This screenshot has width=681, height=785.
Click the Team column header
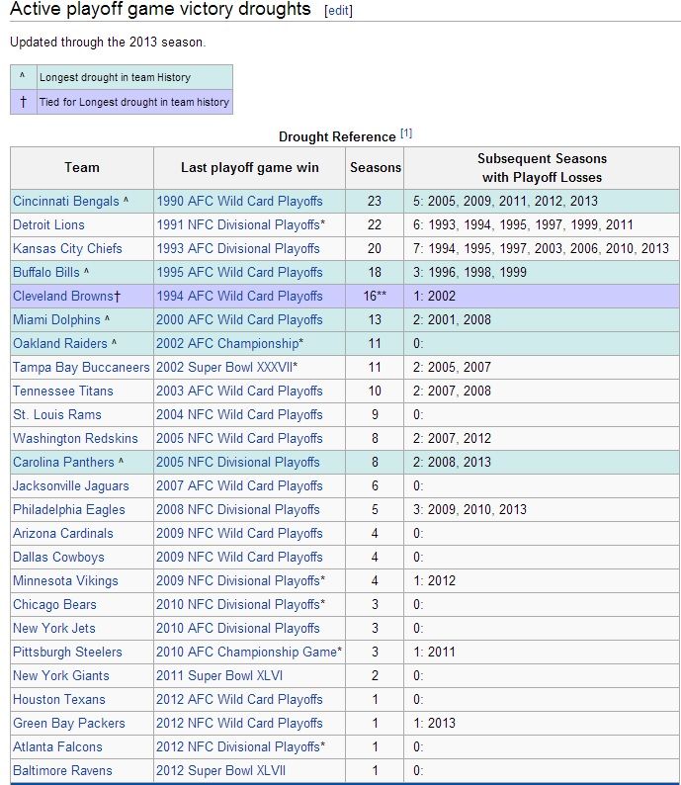[x=82, y=168]
